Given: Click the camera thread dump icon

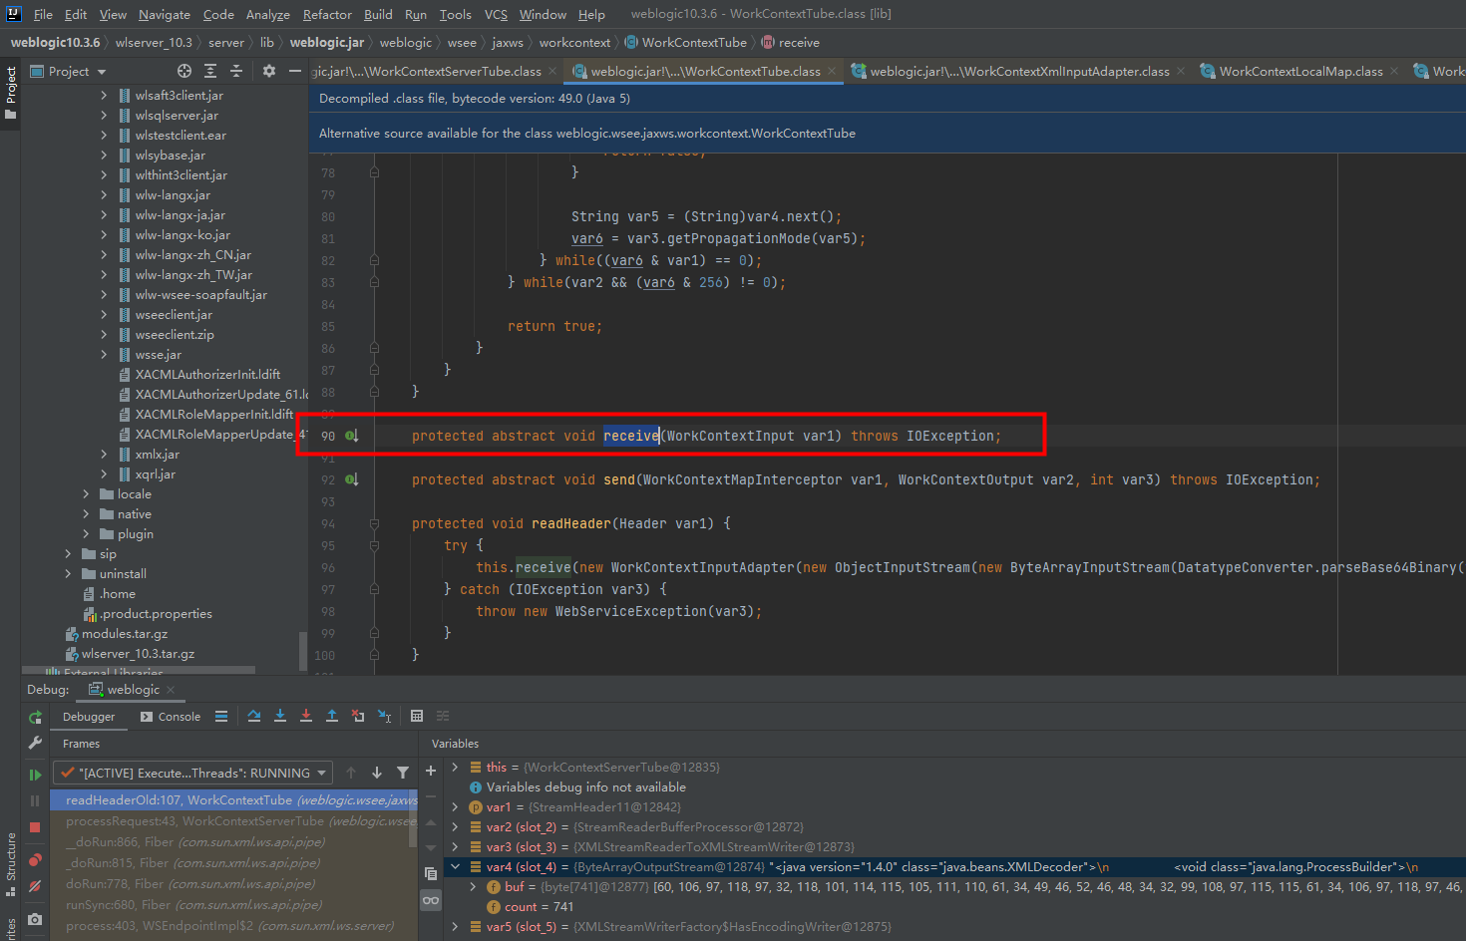Looking at the screenshot, I should [35, 919].
